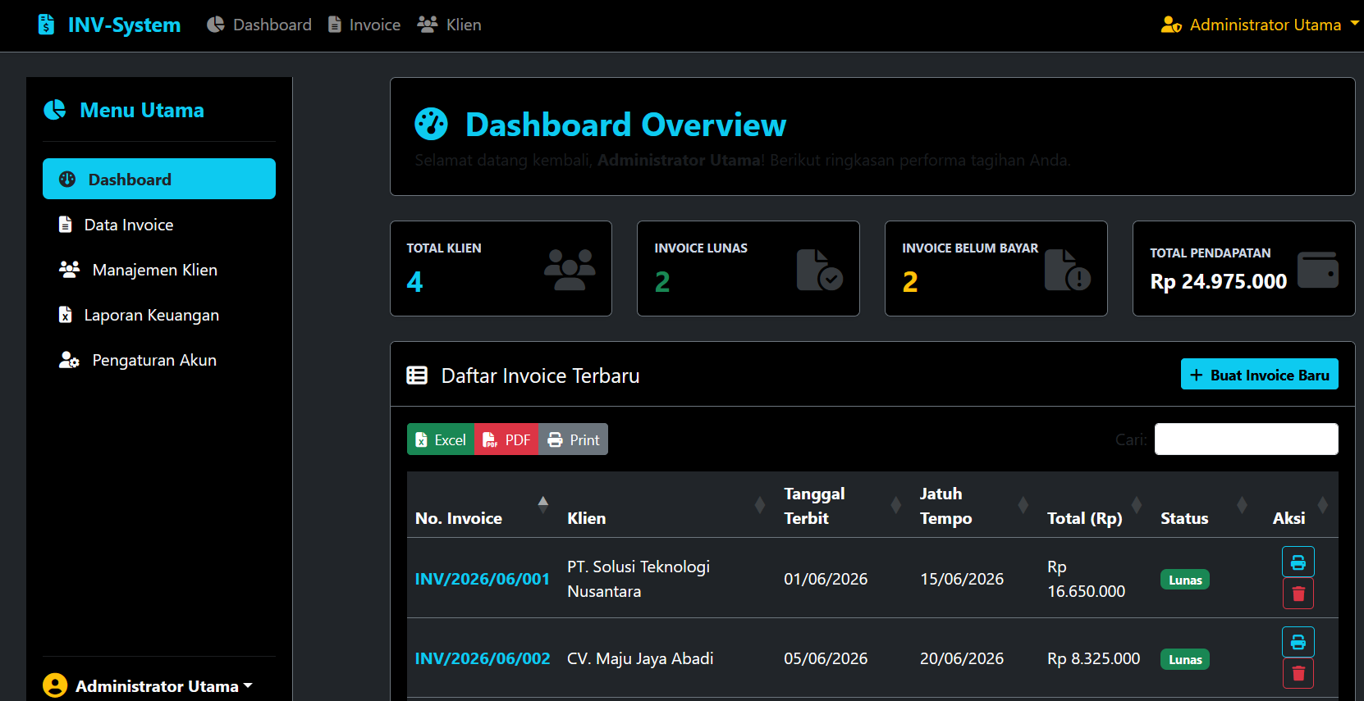Focus the Cari search field

point(1247,439)
